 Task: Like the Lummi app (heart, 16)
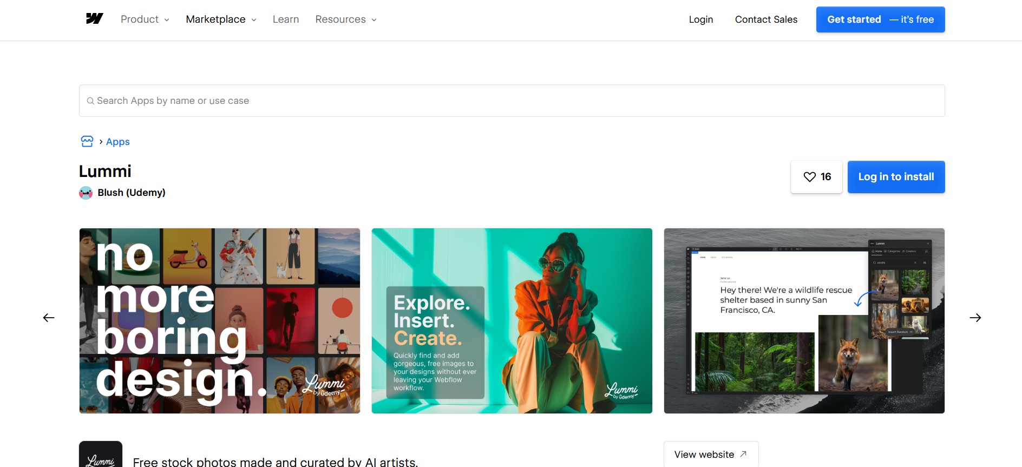816,177
